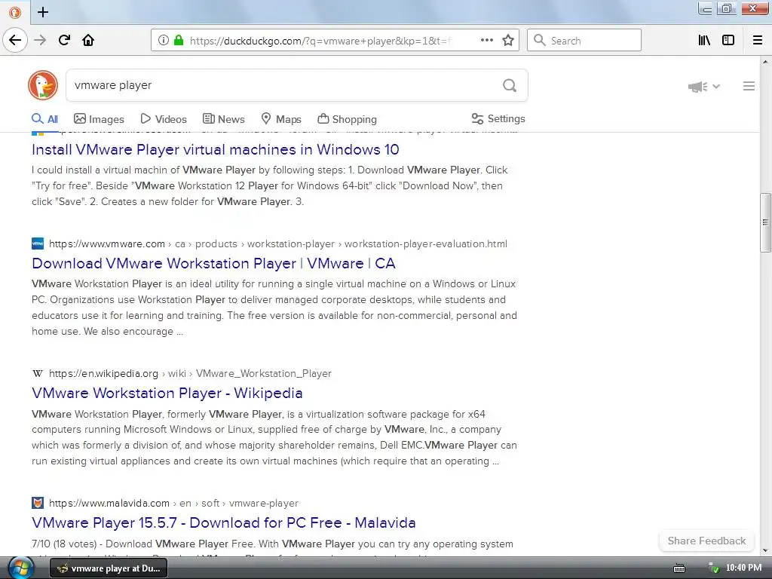This screenshot has height=579, width=772.
Task: Submit search with the magnifier button
Action: (510, 85)
